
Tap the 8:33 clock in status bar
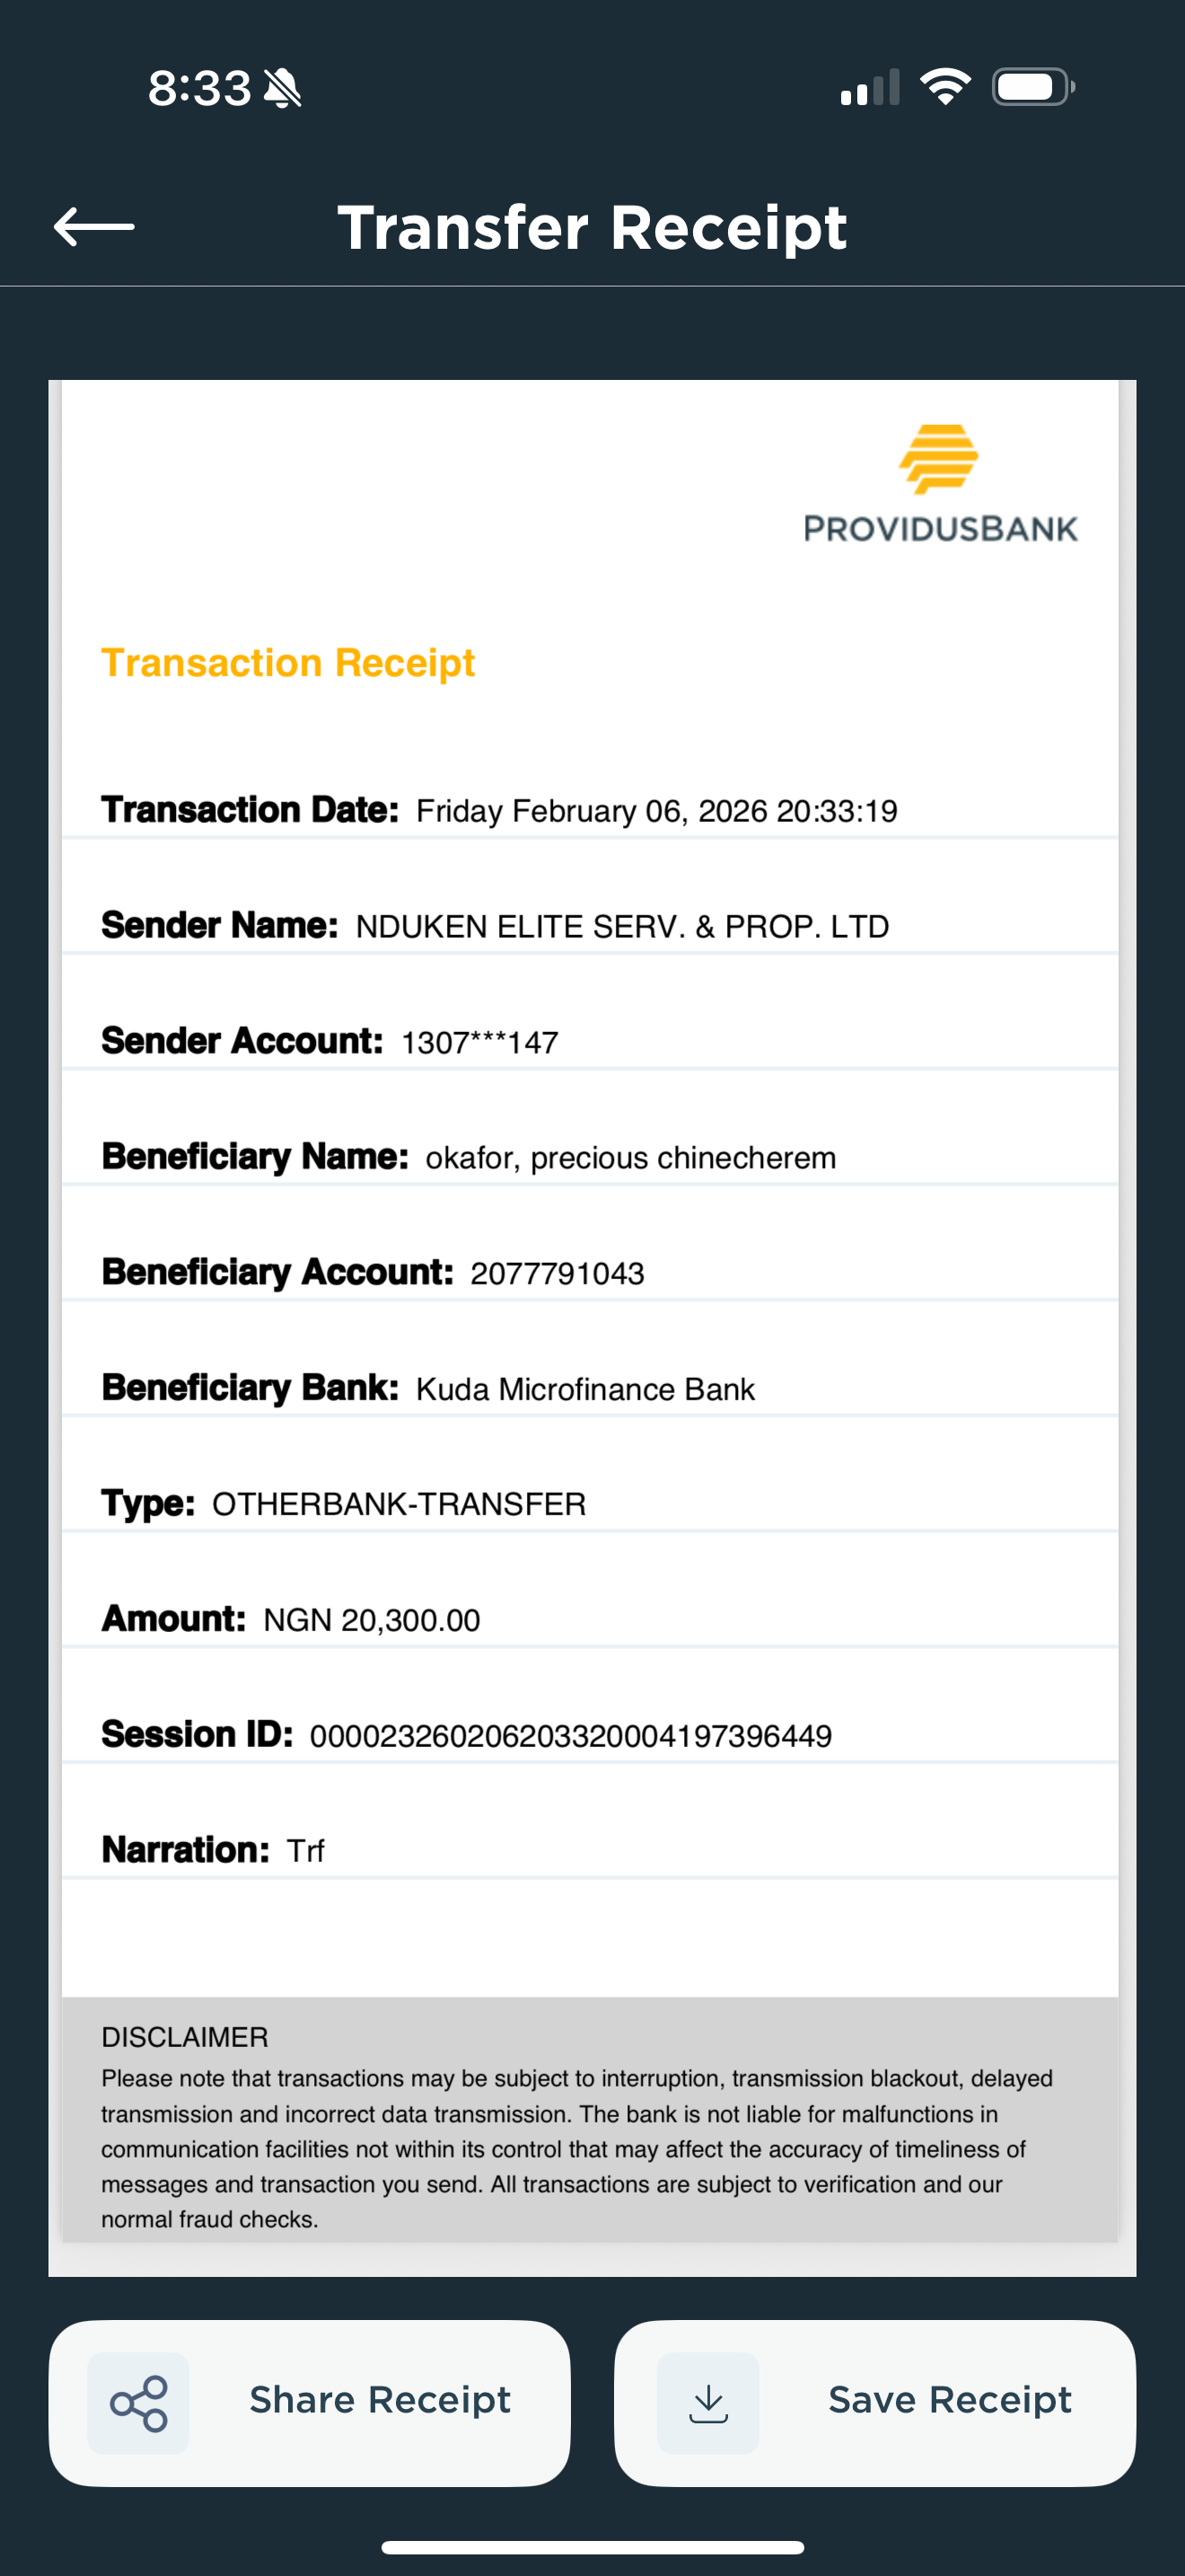(198, 88)
